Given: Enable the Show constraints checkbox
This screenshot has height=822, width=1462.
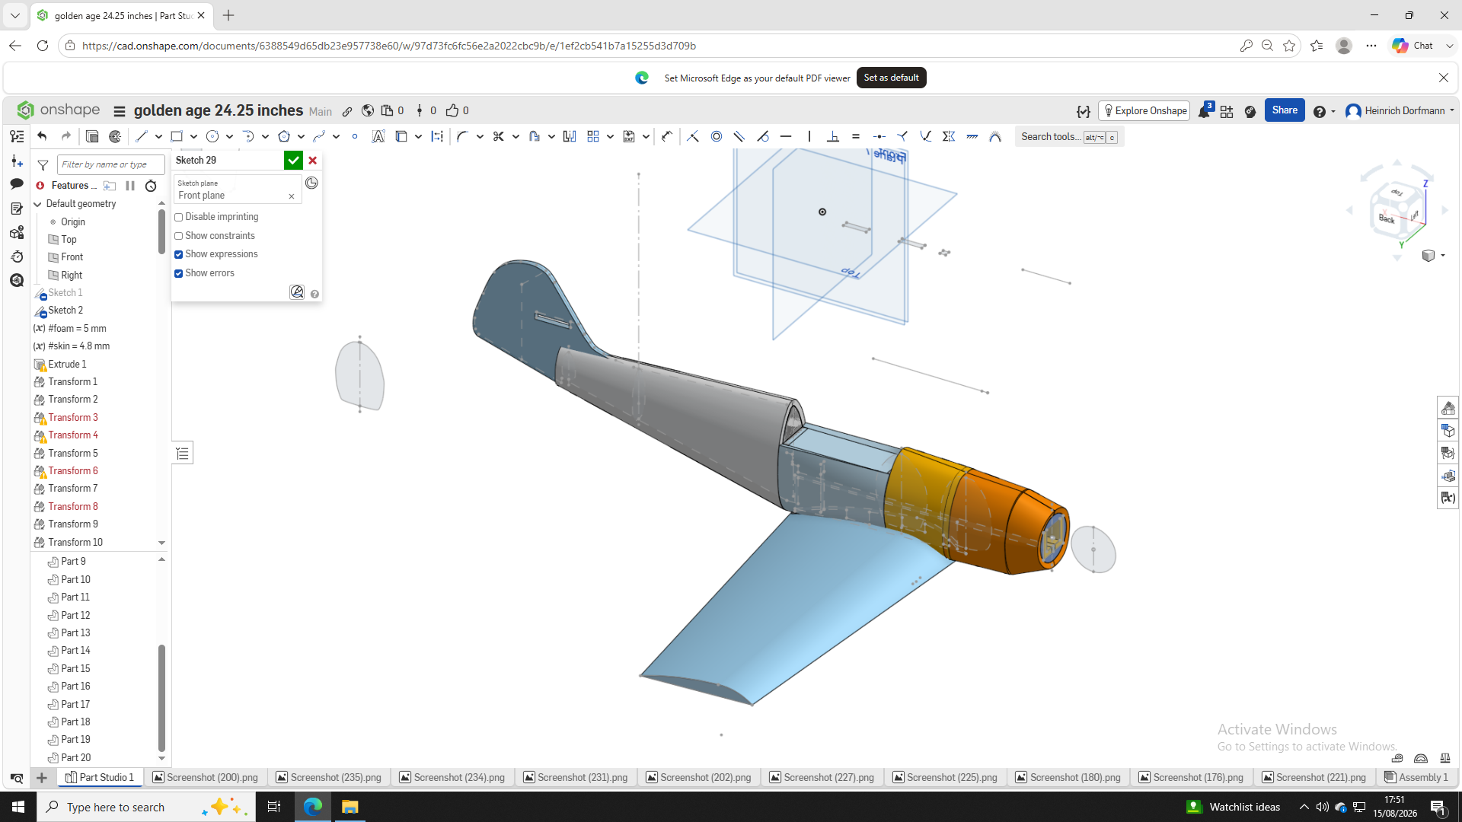Looking at the screenshot, I should (179, 236).
